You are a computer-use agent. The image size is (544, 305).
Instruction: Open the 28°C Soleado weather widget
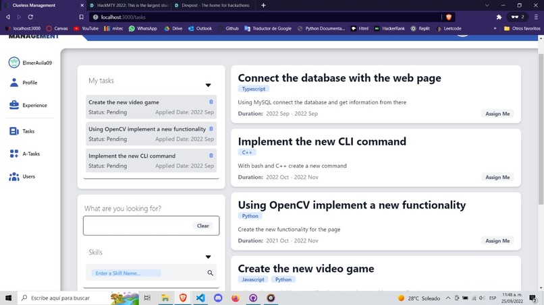[x=418, y=298]
